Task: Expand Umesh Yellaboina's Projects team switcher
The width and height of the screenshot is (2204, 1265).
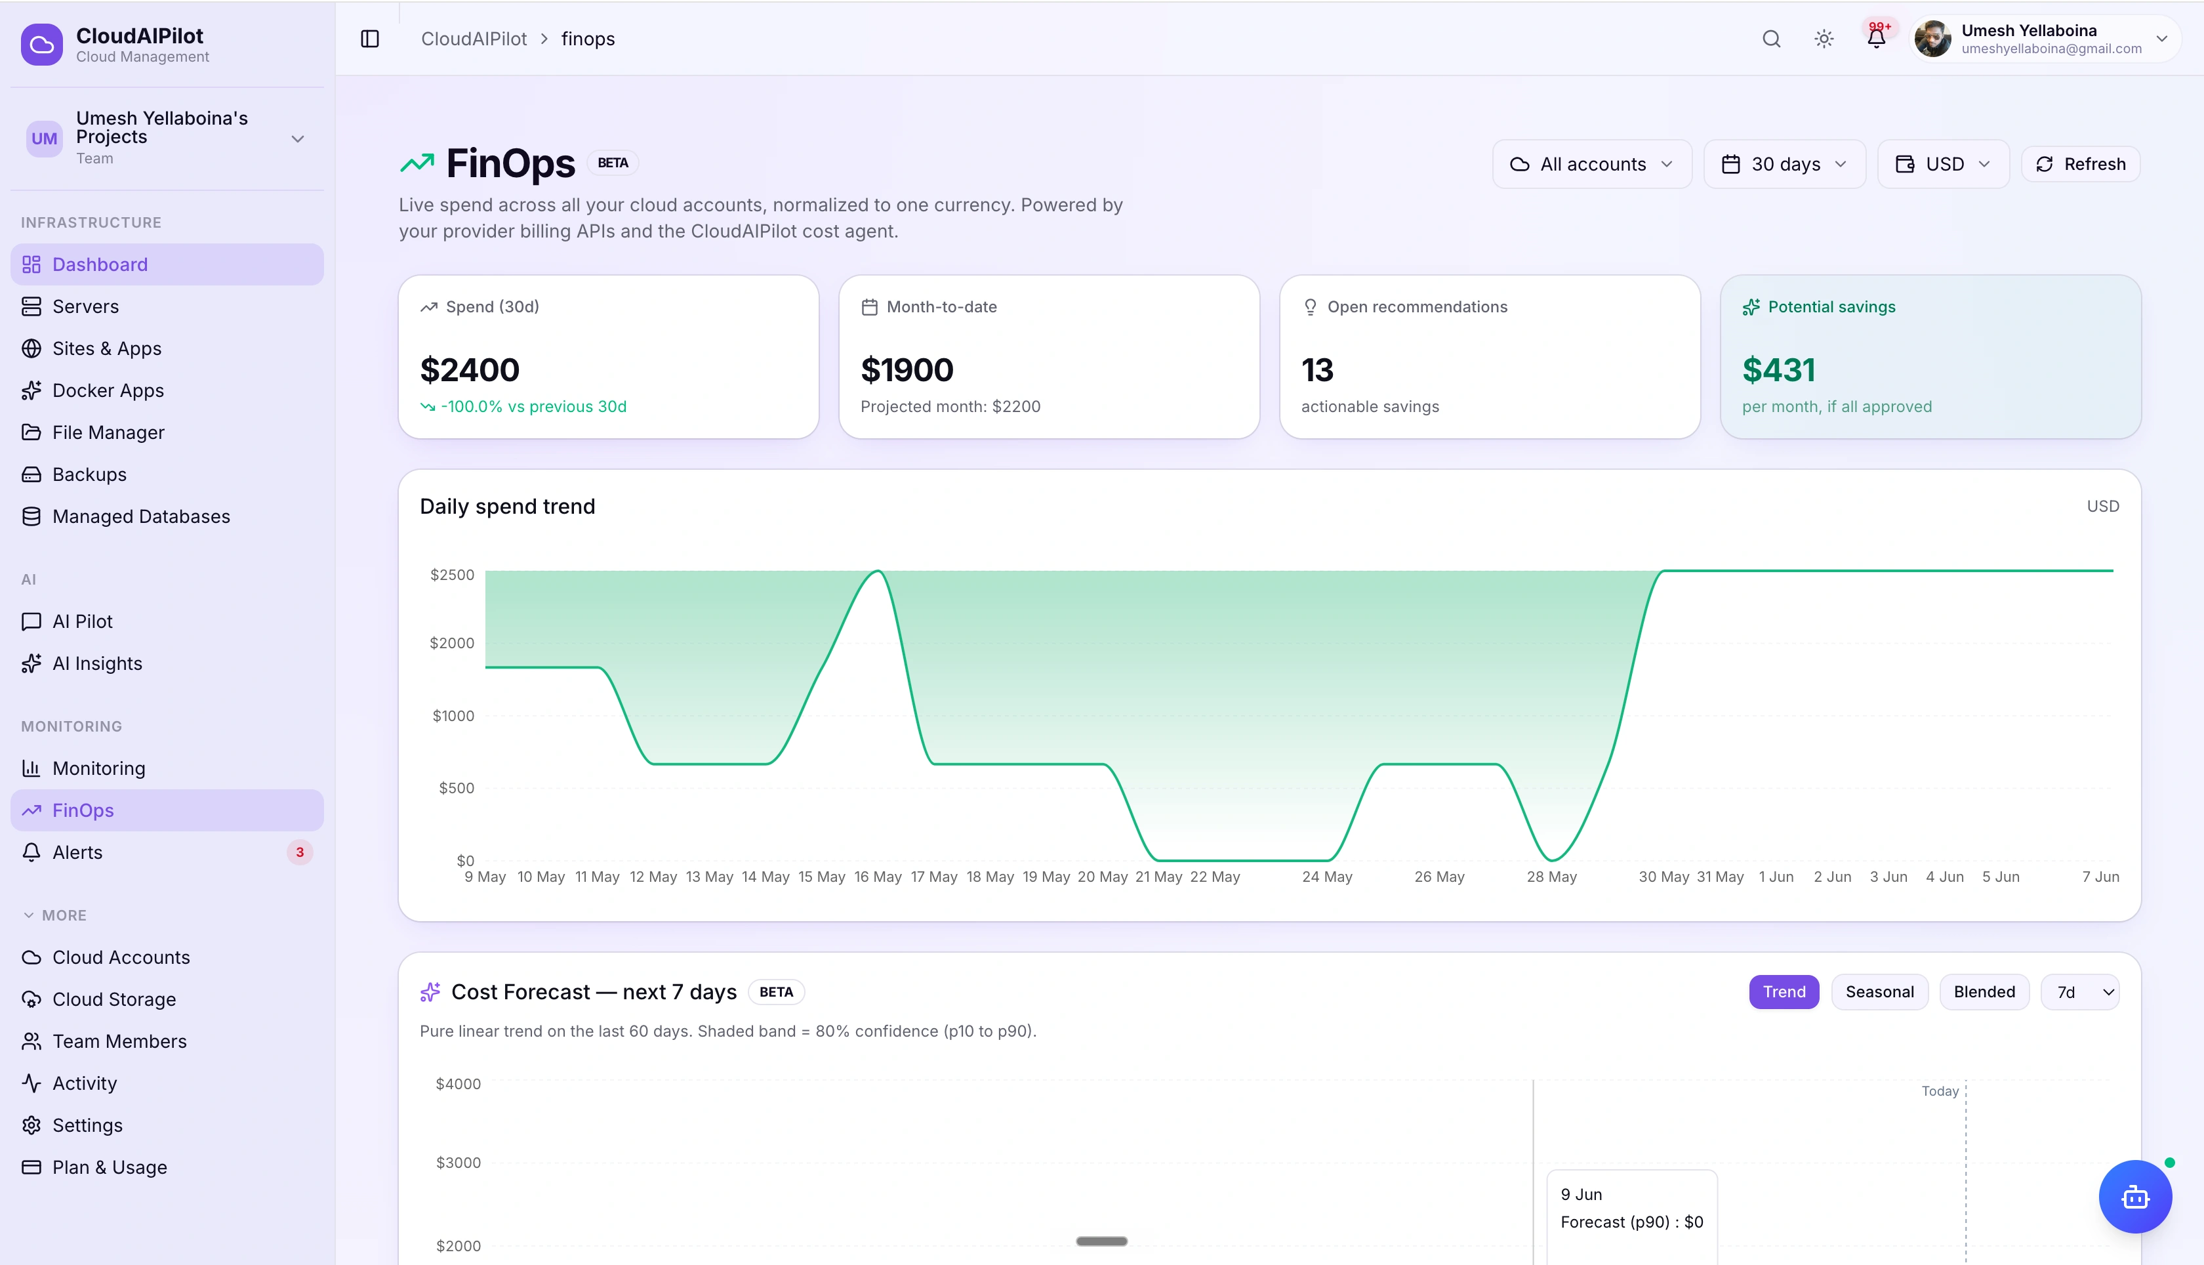Action: (167, 138)
